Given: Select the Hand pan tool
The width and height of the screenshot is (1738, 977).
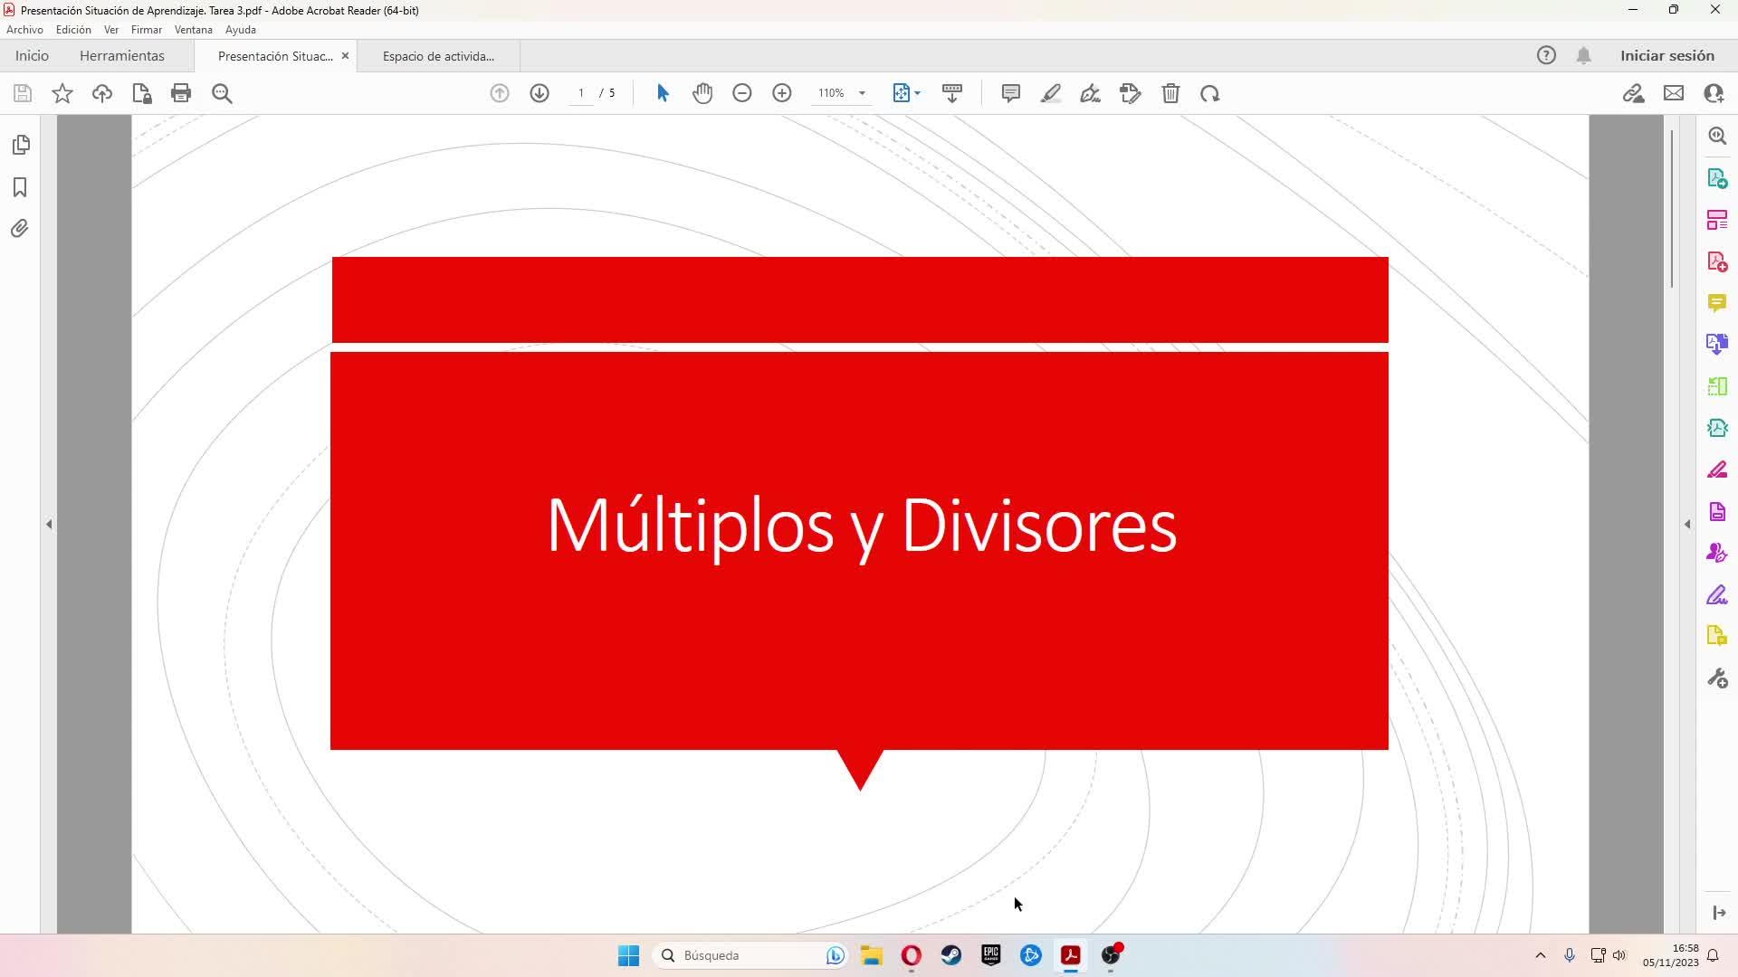Looking at the screenshot, I should click(702, 93).
